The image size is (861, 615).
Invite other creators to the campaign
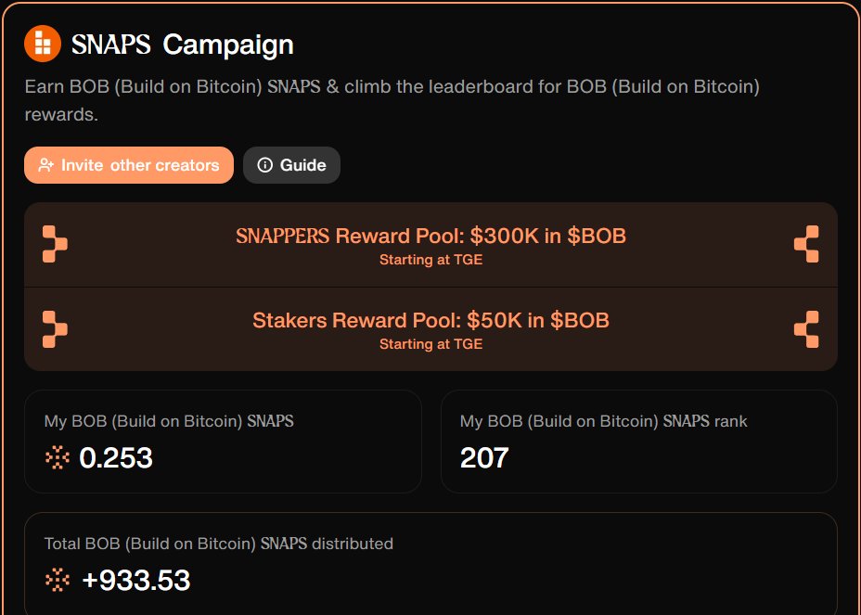click(129, 165)
